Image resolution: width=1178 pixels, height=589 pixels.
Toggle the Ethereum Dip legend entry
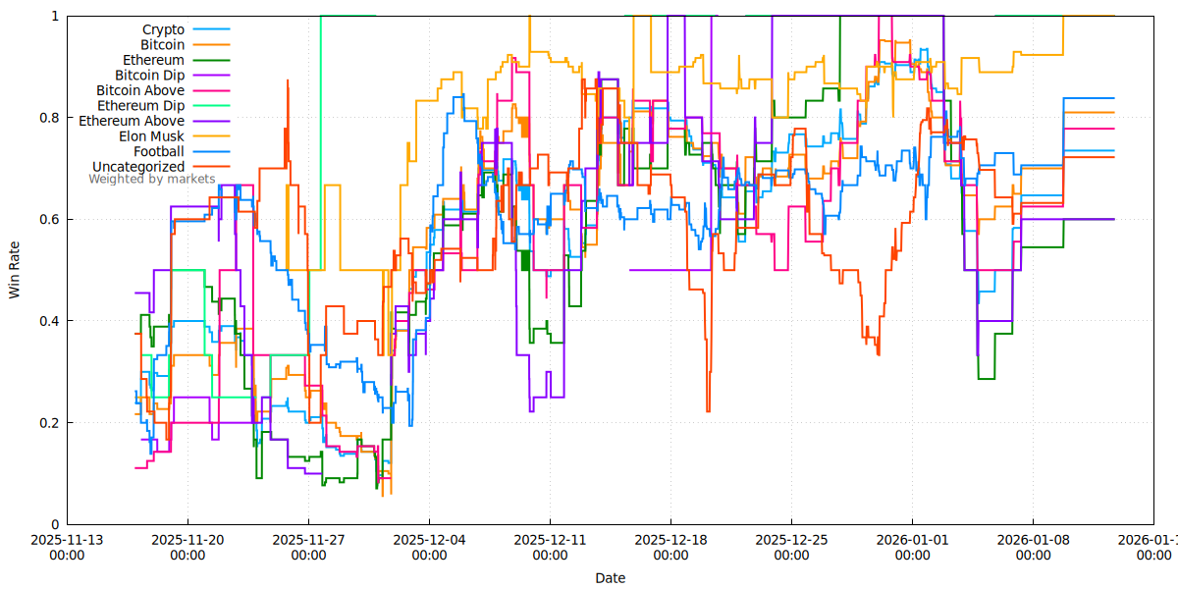(x=138, y=105)
